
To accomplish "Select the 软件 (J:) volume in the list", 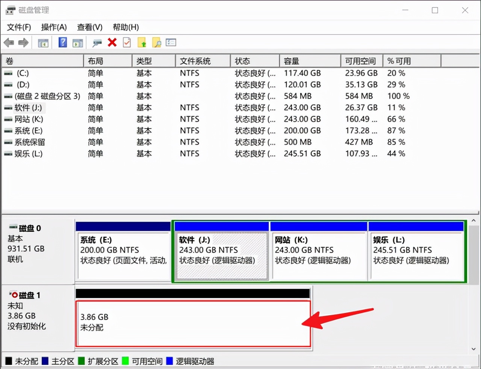I will [x=29, y=108].
